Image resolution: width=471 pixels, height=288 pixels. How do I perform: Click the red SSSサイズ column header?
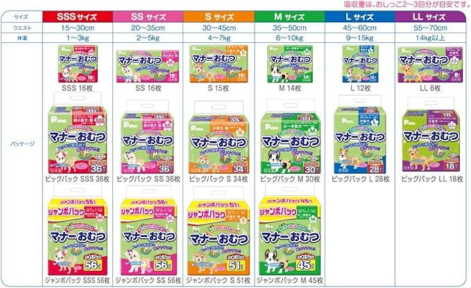pos(78,17)
